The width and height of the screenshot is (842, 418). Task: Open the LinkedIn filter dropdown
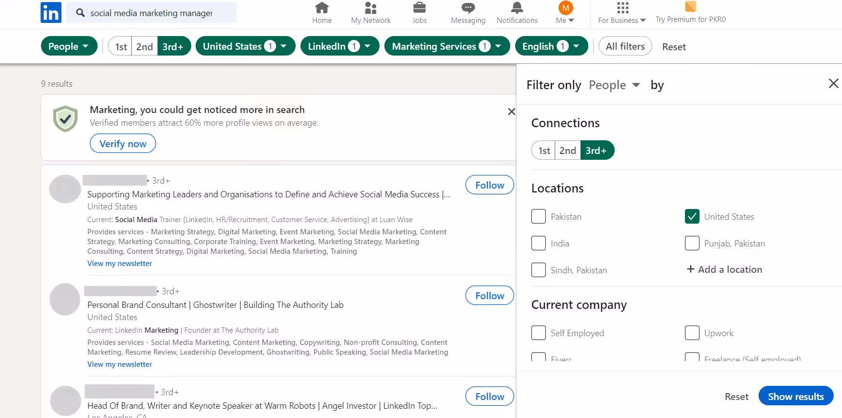[340, 46]
